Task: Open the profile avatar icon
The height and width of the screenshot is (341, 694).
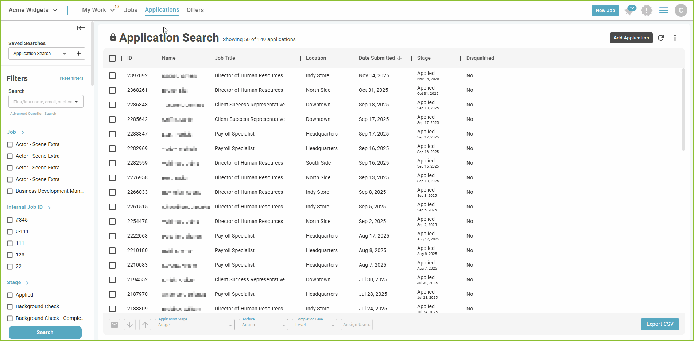Action: pyautogui.click(x=681, y=11)
